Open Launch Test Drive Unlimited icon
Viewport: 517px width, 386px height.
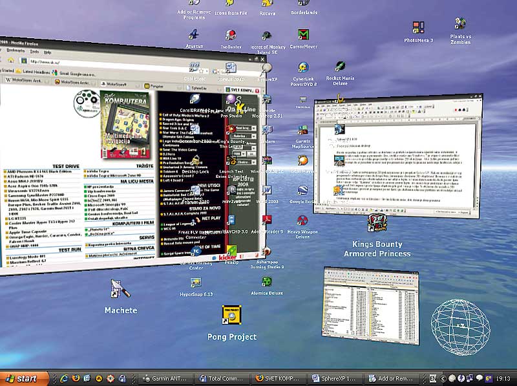(231, 160)
